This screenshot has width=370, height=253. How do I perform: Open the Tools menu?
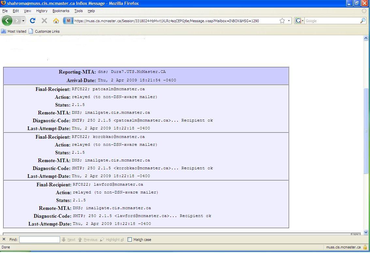(x=78, y=11)
